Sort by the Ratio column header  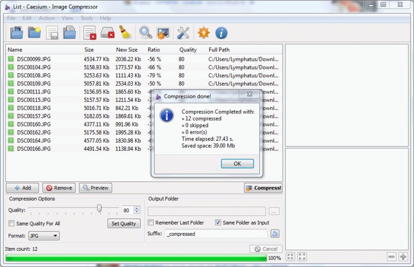click(x=162, y=49)
